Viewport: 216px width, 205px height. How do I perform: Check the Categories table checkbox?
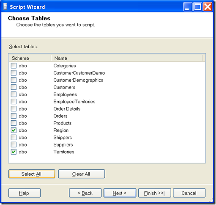click(14, 66)
